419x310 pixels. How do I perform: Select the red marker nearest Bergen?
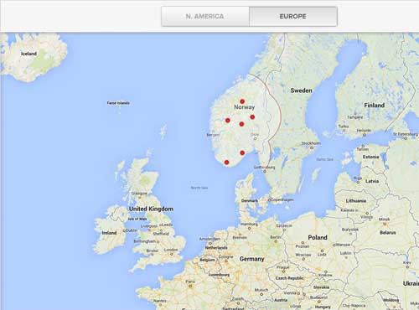coord(228,121)
